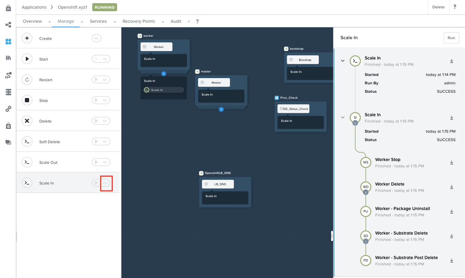This screenshot has width=465, height=278.
Task: Download the Worker Delete task log
Action: pyautogui.click(x=452, y=187)
